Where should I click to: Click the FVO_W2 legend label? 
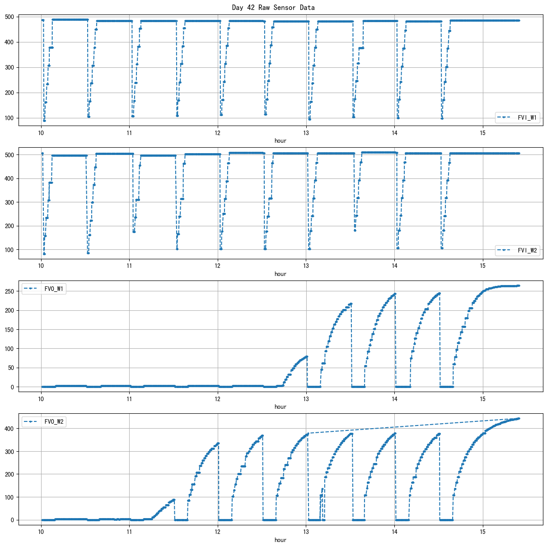54,422
